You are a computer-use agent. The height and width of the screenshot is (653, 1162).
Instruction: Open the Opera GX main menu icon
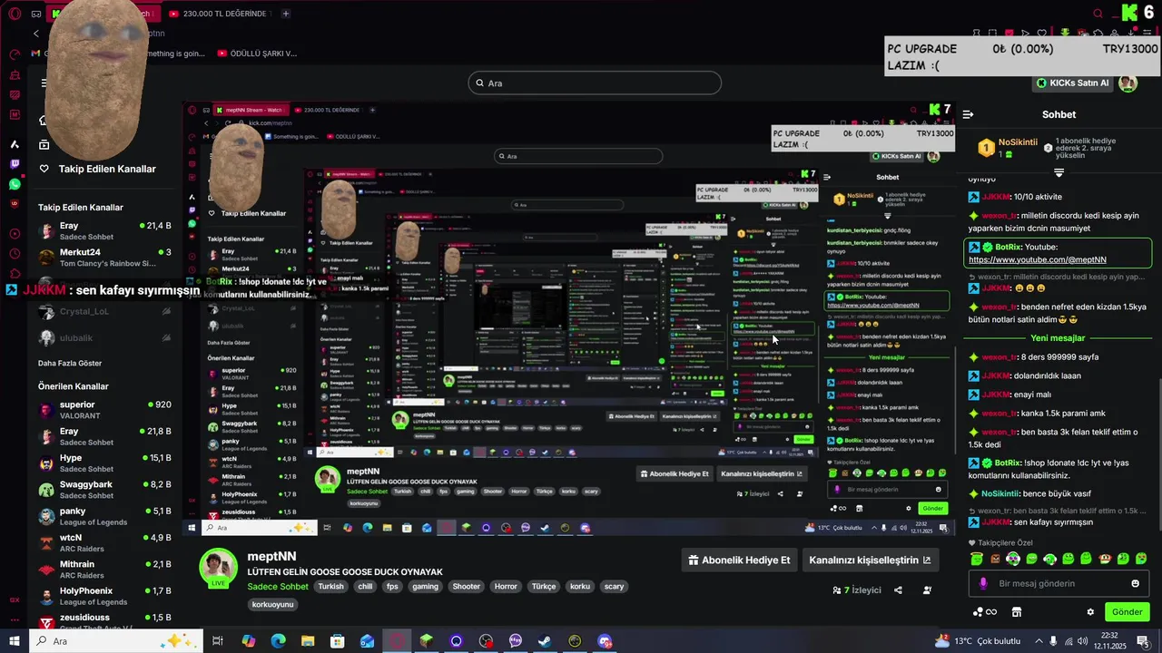[x=15, y=14]
